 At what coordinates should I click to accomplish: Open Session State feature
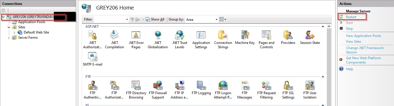click(x=310, y=38)
